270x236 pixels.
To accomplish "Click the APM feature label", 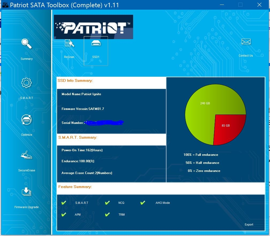I will [78, 215].
